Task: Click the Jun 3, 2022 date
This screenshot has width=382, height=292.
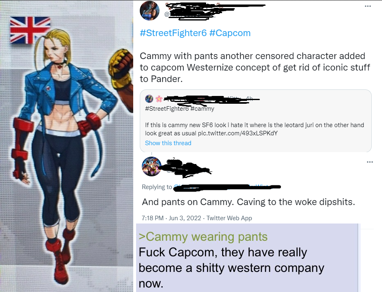Action: tap(185, 218)
